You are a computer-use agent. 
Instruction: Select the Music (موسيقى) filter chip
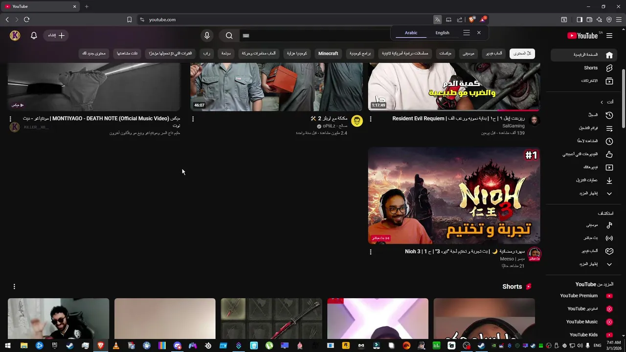tap(469, 53)
